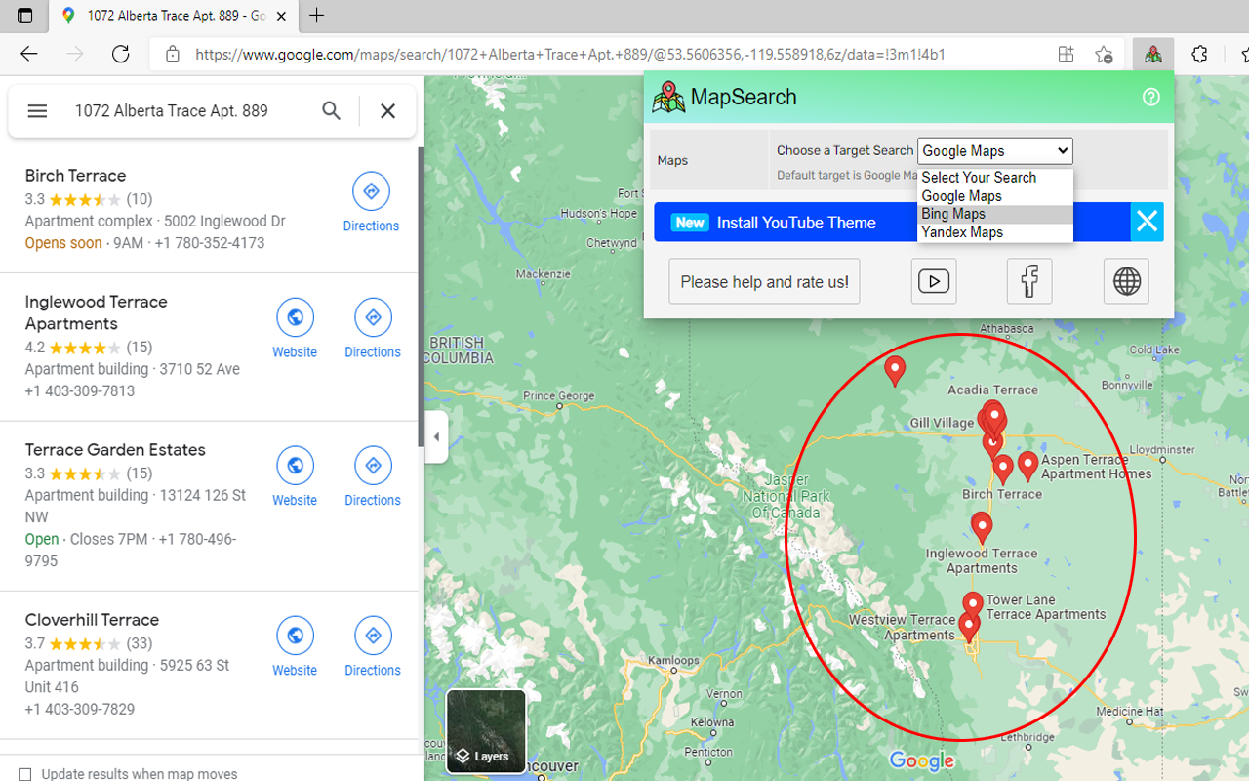1249x781 pixels.
Task: Open the sidebar hamburger menu
Action: [36, 110]
